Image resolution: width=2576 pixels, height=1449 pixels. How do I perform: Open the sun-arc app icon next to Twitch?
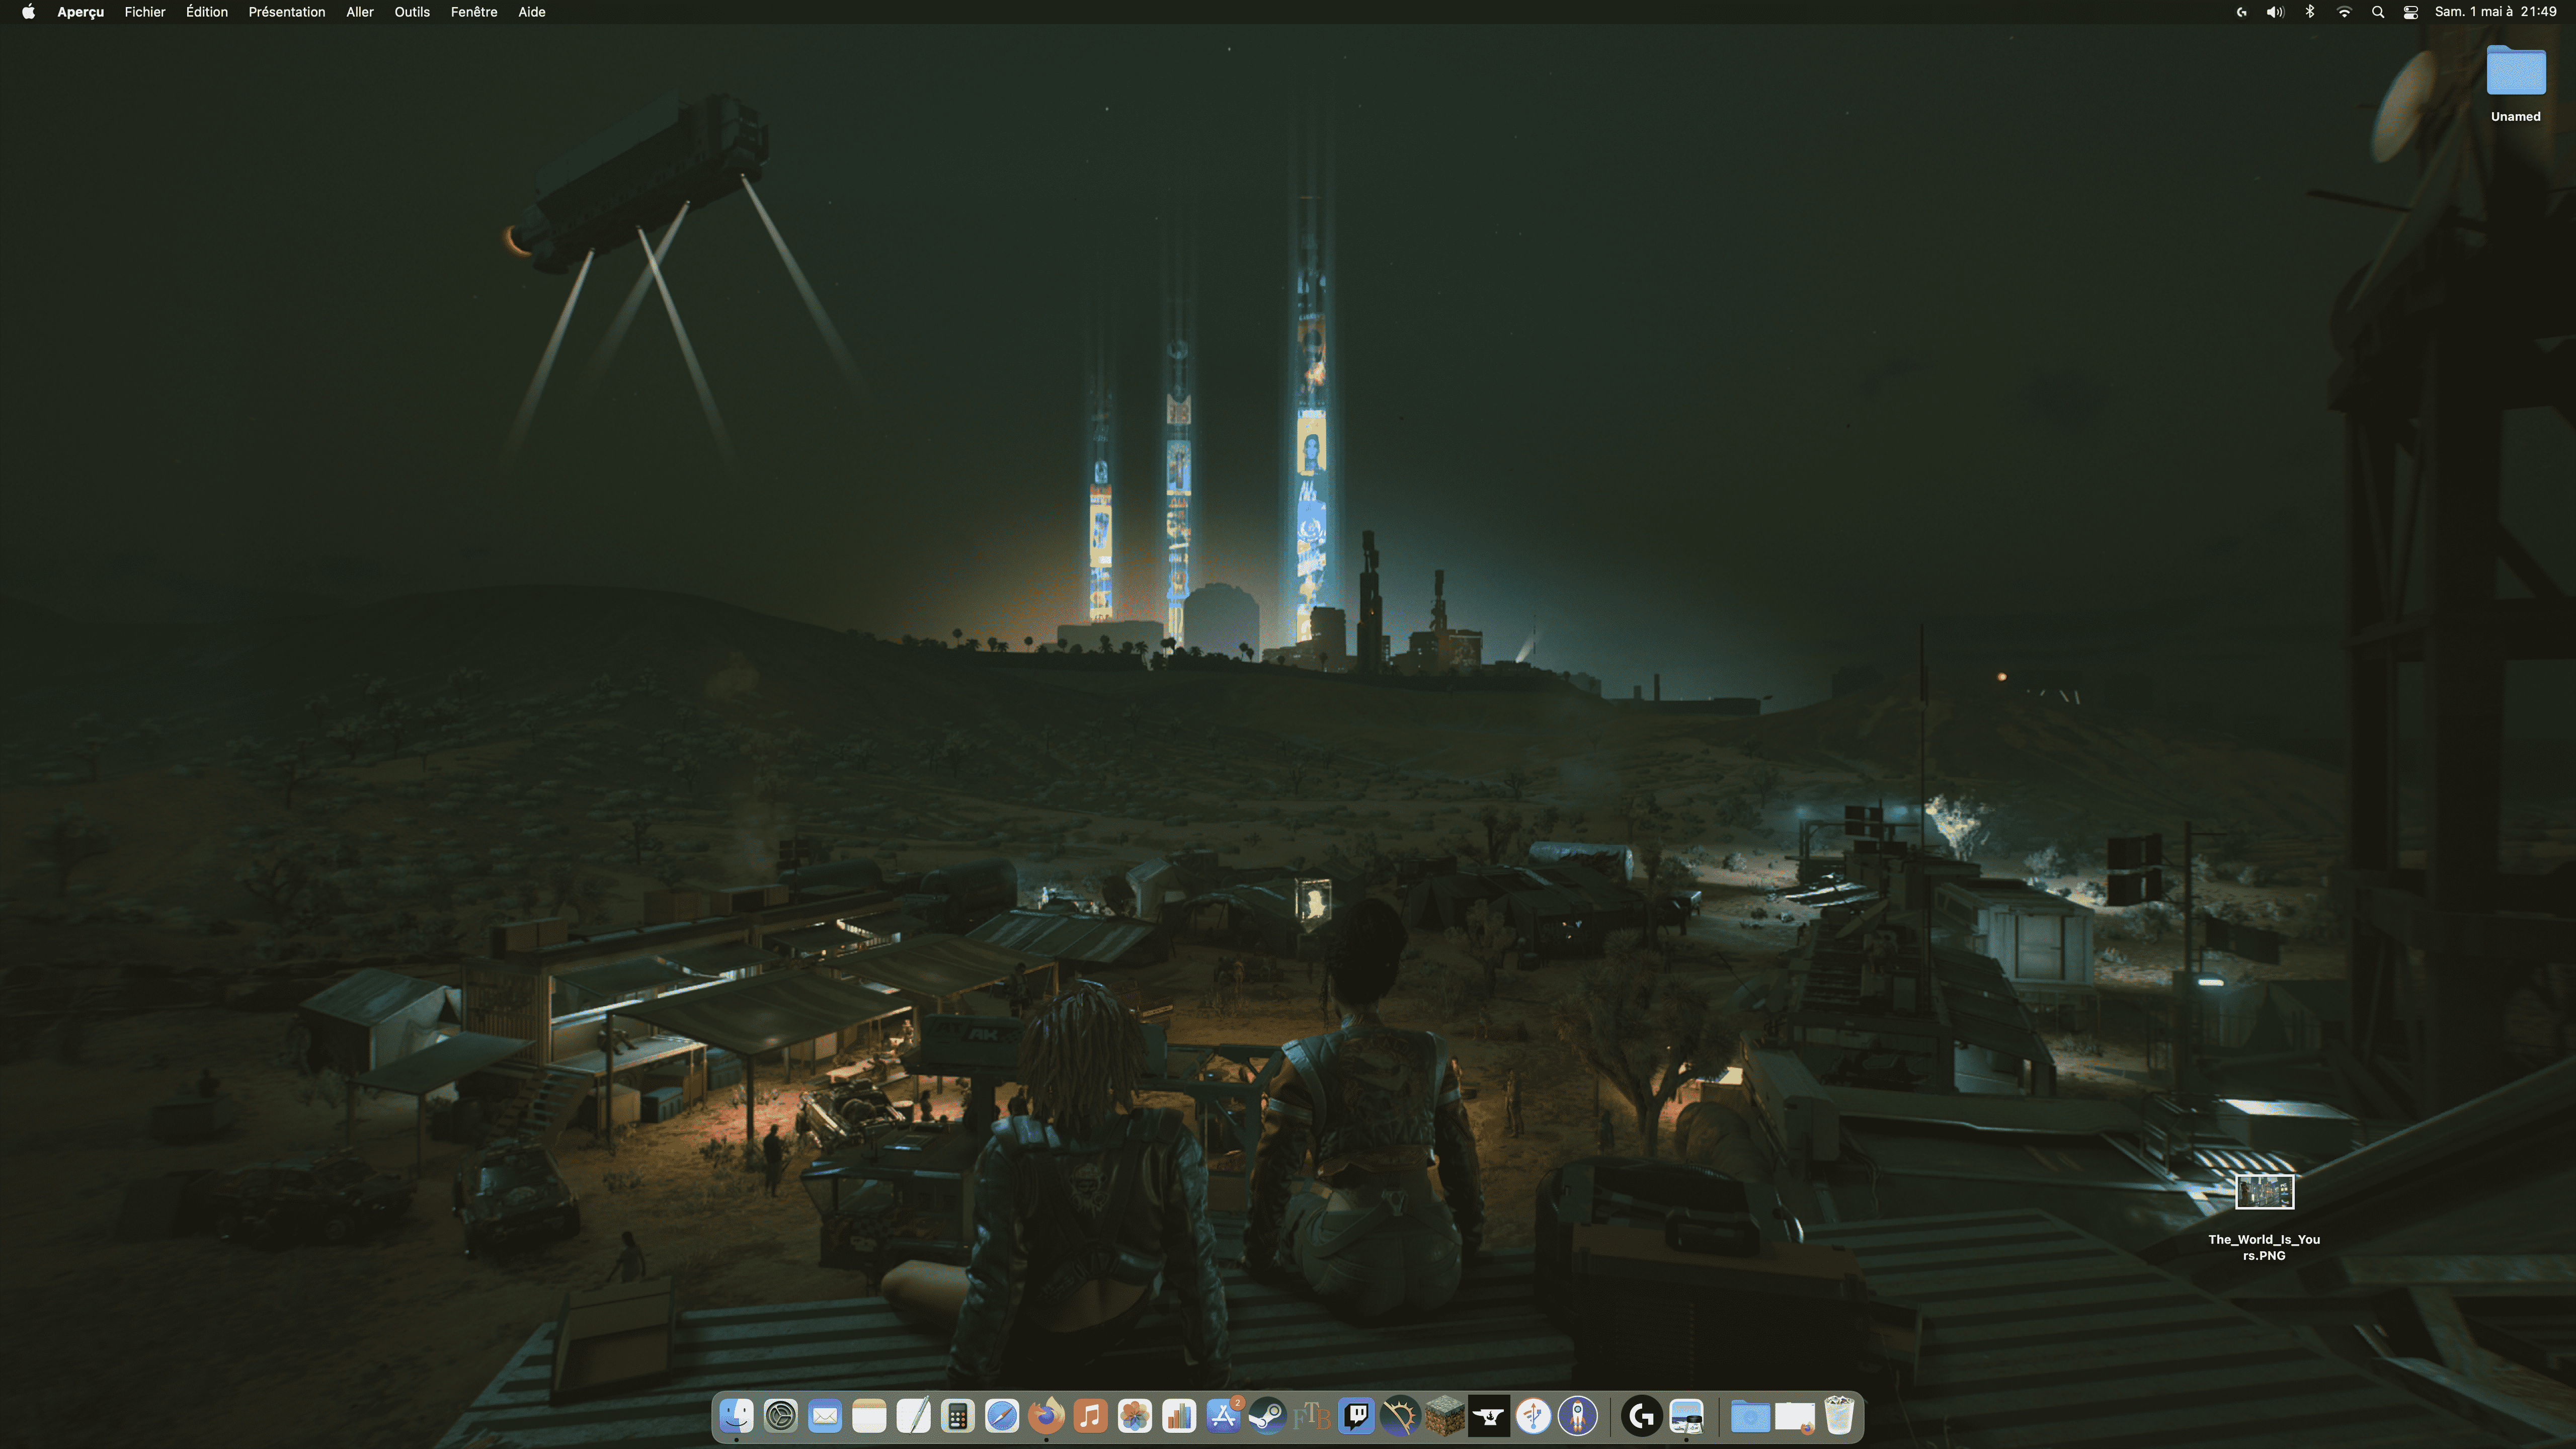tap(1400, 1416)
